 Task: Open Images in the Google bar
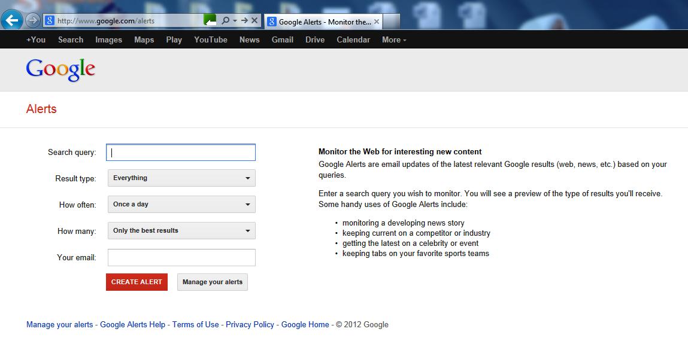109,40
